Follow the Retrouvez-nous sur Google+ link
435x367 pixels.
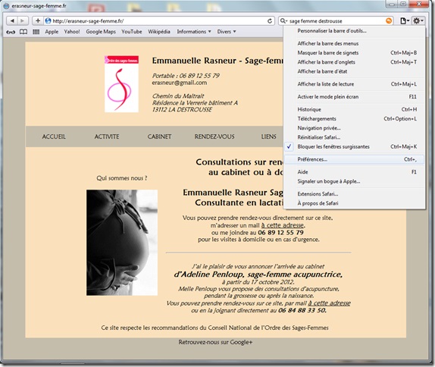(x=215, y=342)
